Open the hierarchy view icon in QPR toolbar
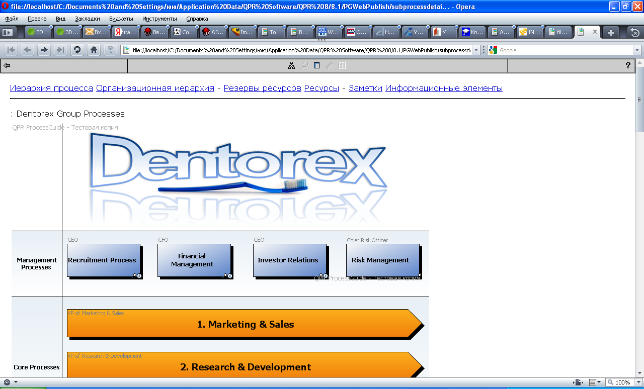This screenshot has width=644, height=389. (291, 65)
